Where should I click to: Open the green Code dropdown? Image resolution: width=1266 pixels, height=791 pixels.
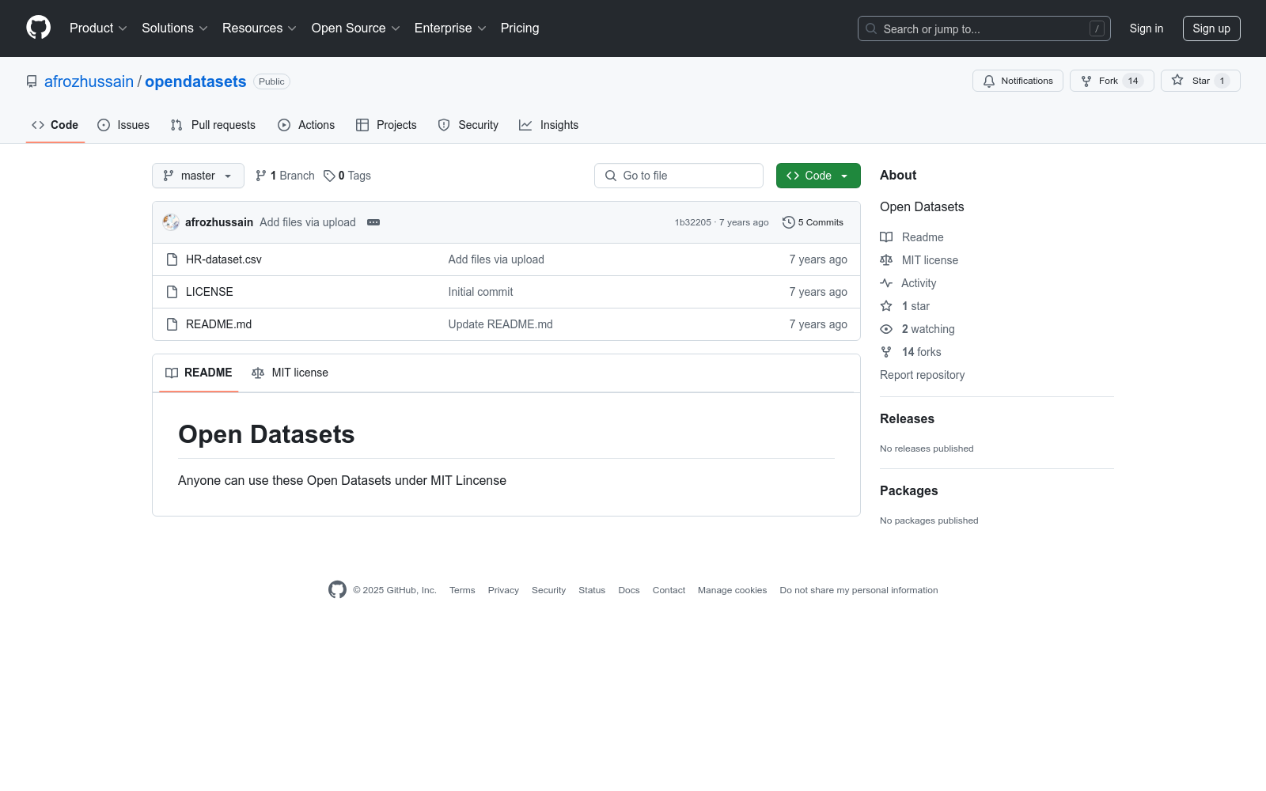[818, 176]
